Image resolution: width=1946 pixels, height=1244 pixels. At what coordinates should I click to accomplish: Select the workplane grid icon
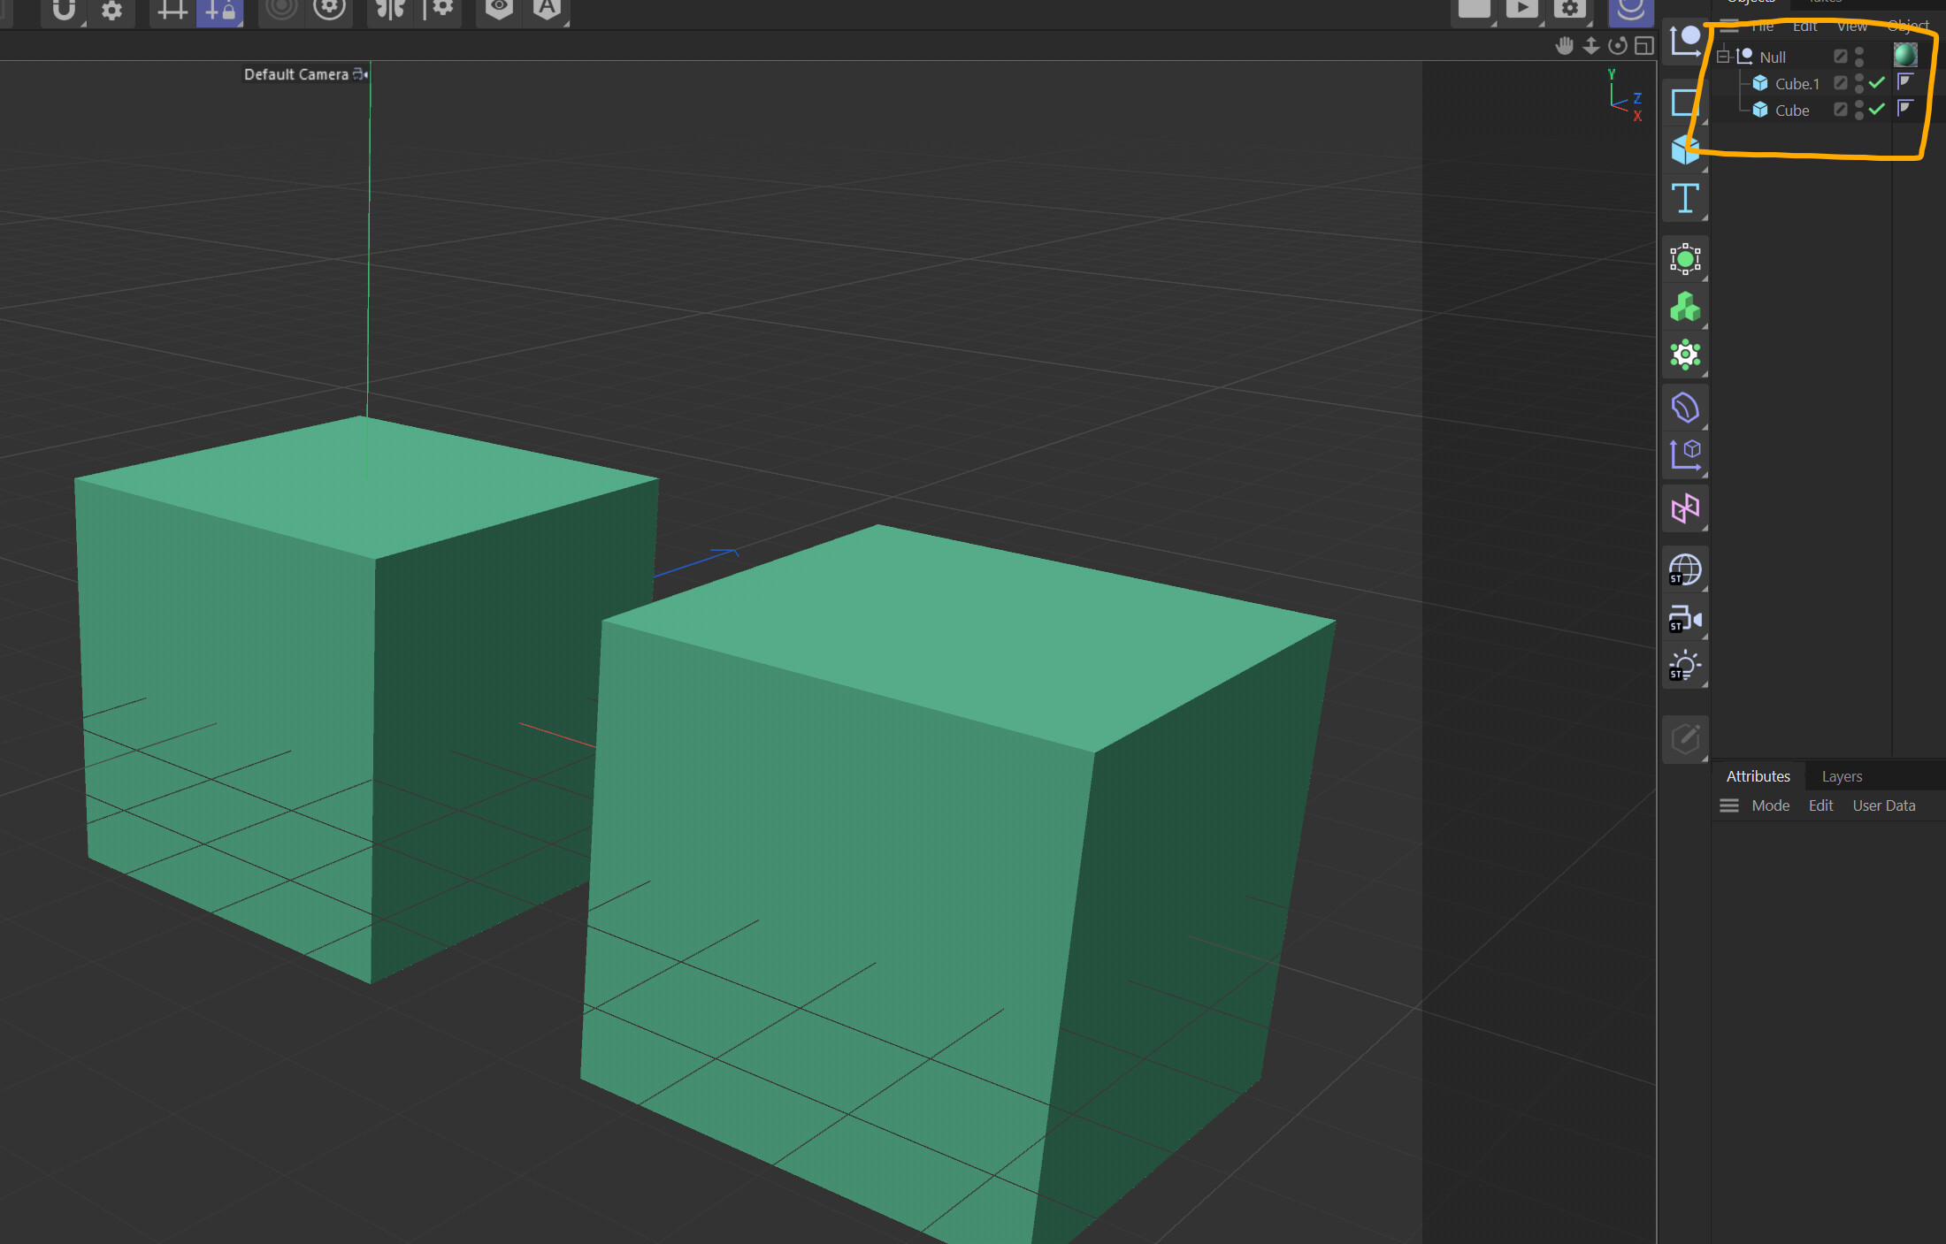[172, 11]
